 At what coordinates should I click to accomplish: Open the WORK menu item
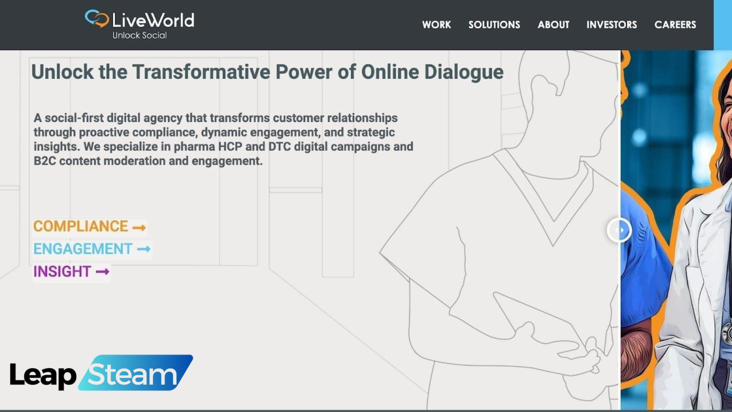tap(436, 25)
